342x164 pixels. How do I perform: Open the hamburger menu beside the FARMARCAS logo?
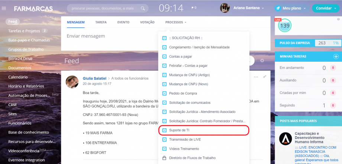(x=4, y=8)
